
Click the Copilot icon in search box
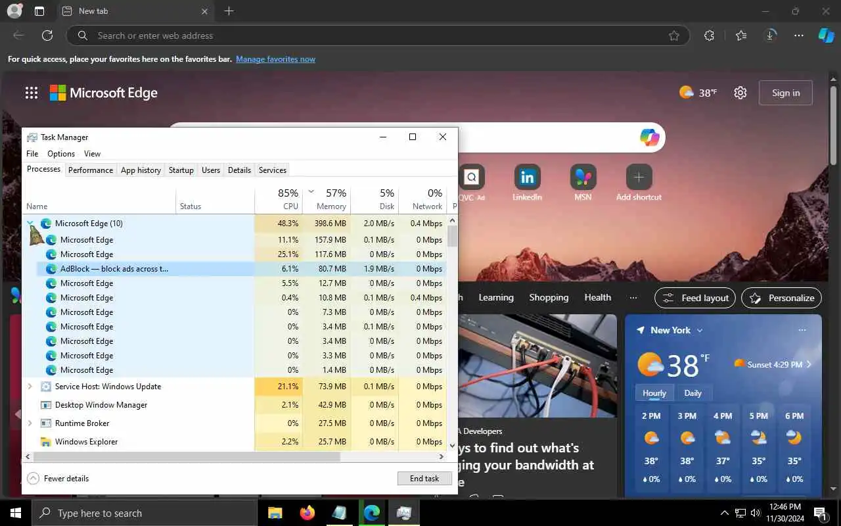(649, 137)
